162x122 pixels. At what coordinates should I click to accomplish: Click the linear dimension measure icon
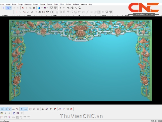click(x=64, y=8)
